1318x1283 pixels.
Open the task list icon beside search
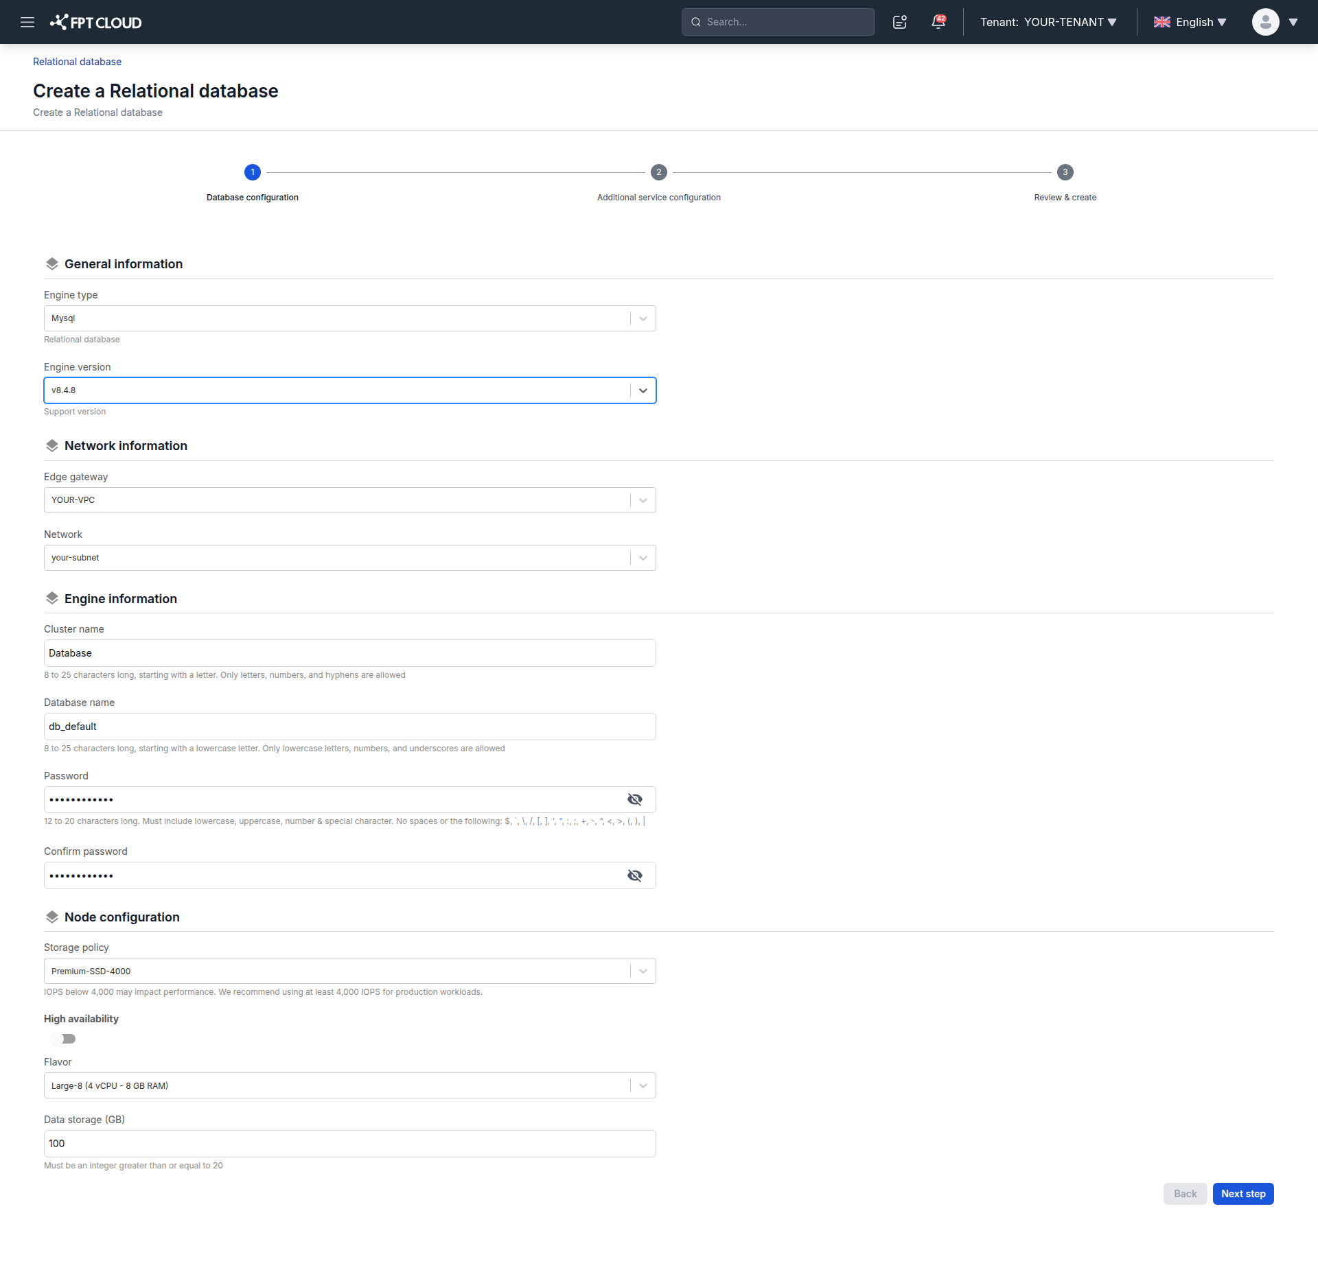pos(899,22)
